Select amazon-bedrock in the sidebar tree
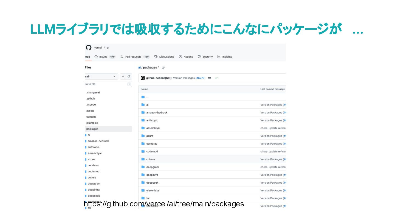This screenshot has width=395, height=222. coord(98,141)
